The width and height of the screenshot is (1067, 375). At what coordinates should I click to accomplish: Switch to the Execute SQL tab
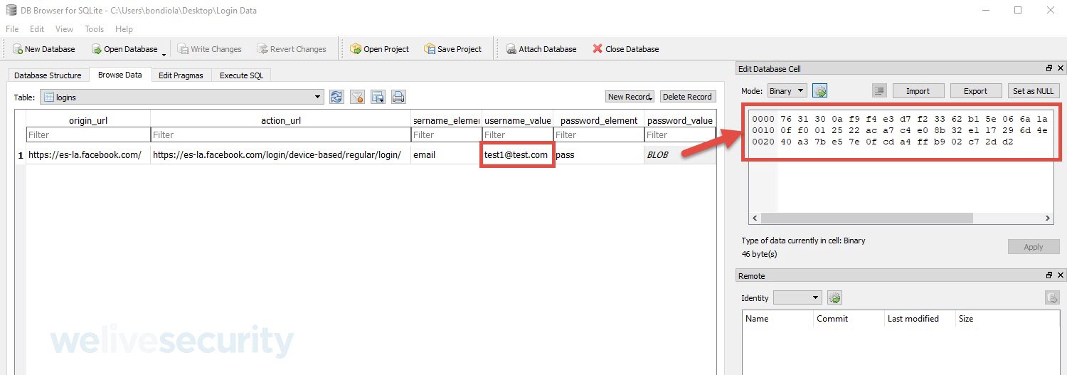click(x=240, y=75)
